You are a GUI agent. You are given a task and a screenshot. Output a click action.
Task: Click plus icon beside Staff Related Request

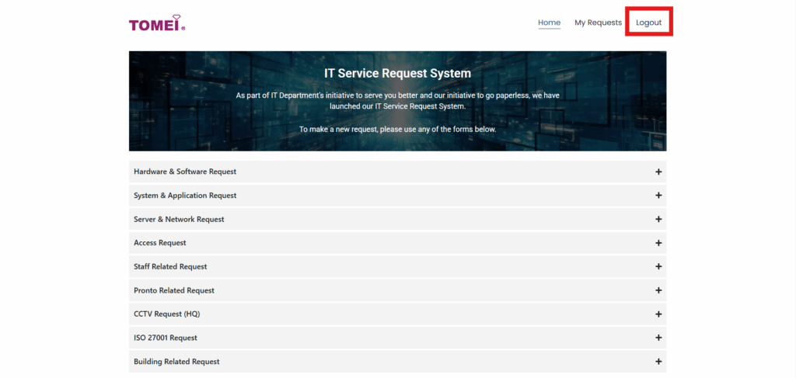[x=658, y=267]
